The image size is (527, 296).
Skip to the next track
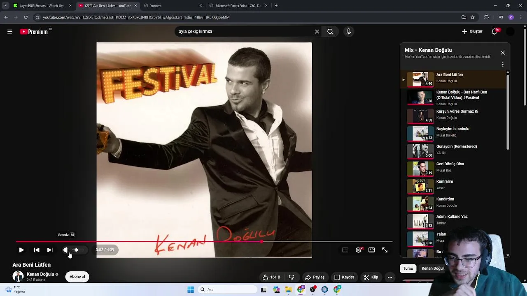(x=50, y=250)
